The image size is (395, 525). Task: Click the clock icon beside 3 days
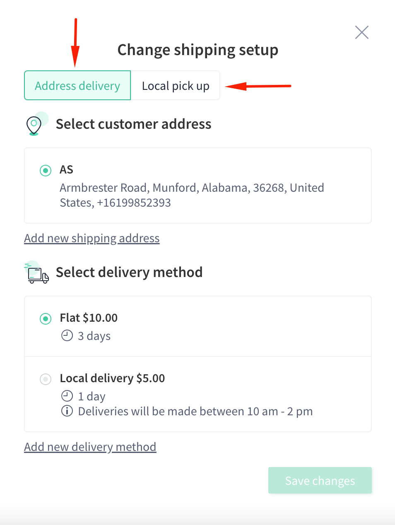click(x=67, y=335)
